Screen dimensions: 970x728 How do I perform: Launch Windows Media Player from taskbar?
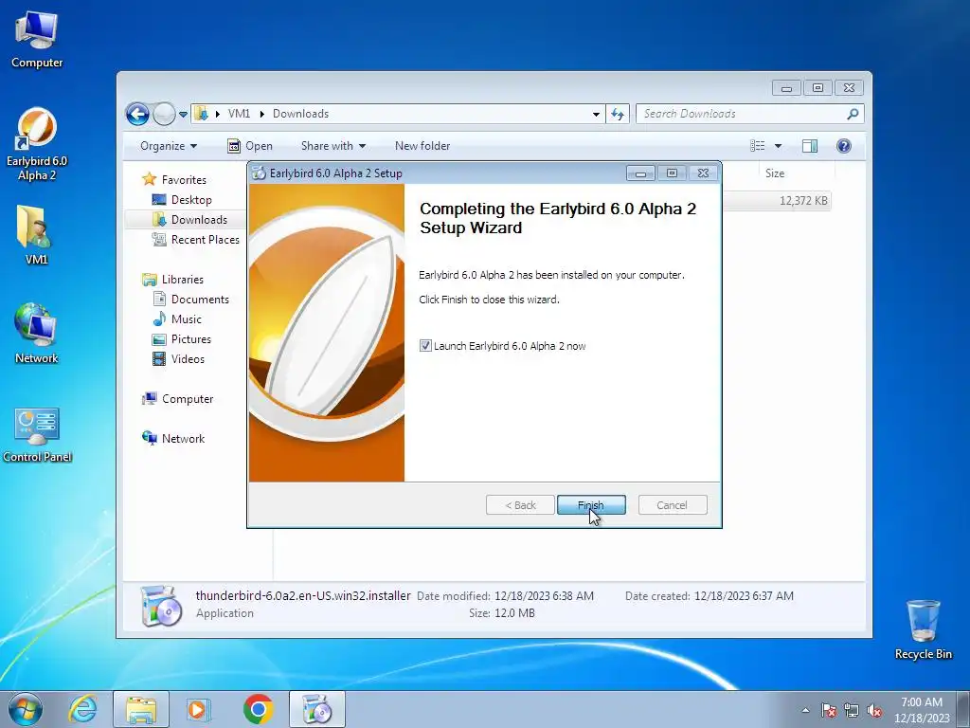click(198, 709)
